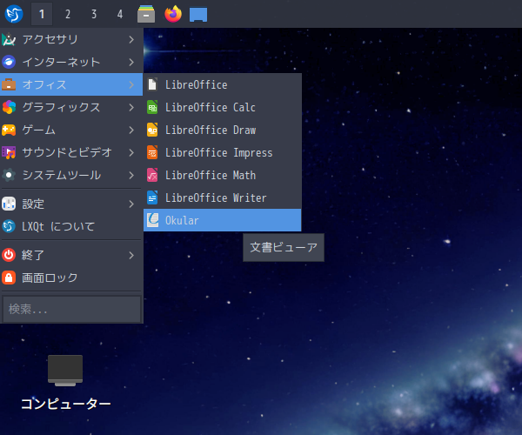Focus the 検索 menu search field
This screenshot has height=435, width=522.
click(71, 309)
